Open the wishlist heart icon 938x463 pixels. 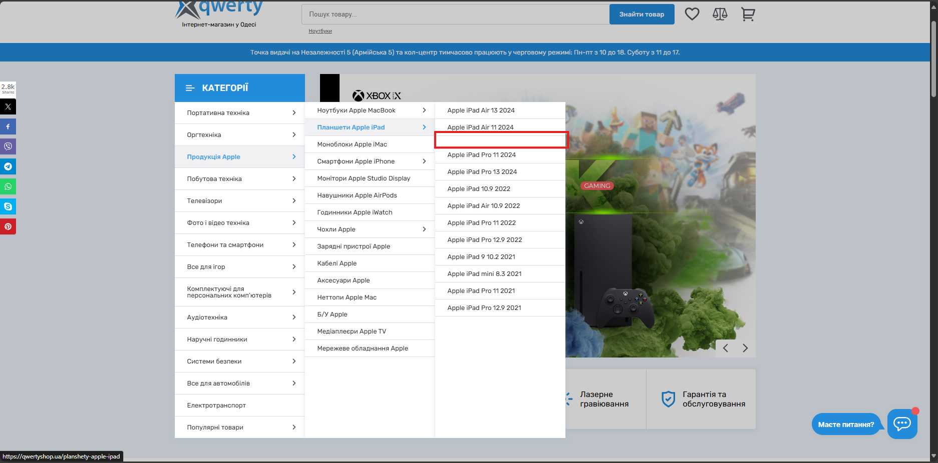click(692, 14)
